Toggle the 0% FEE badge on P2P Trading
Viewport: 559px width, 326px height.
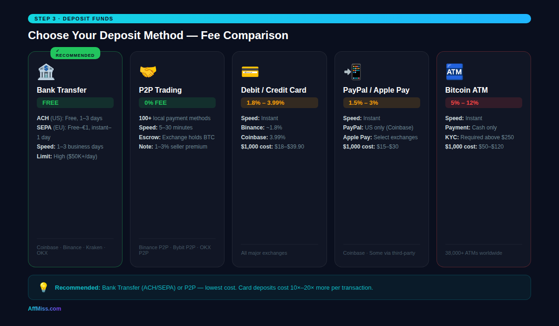(x=177, y=102)
